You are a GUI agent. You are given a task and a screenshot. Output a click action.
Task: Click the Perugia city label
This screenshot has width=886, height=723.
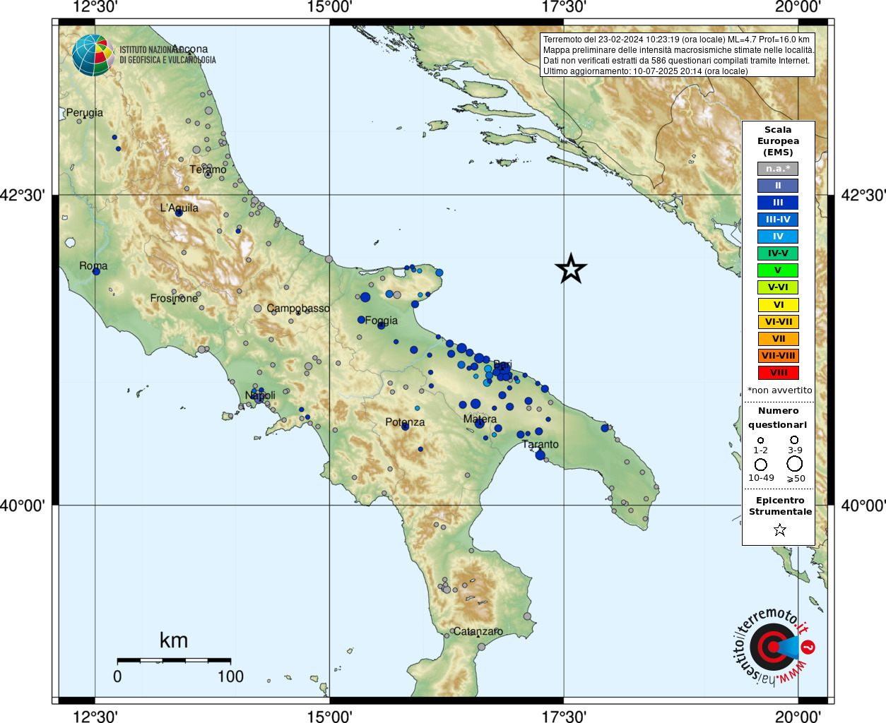[85, 113]
